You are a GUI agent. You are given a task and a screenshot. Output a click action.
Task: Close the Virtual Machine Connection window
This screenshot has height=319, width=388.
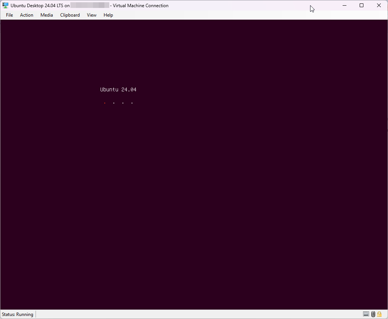379,5
